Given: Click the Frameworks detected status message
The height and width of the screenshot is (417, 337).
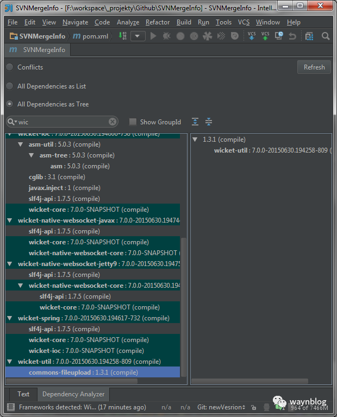Looking at the screenshot, I should [x=83, y=407].
